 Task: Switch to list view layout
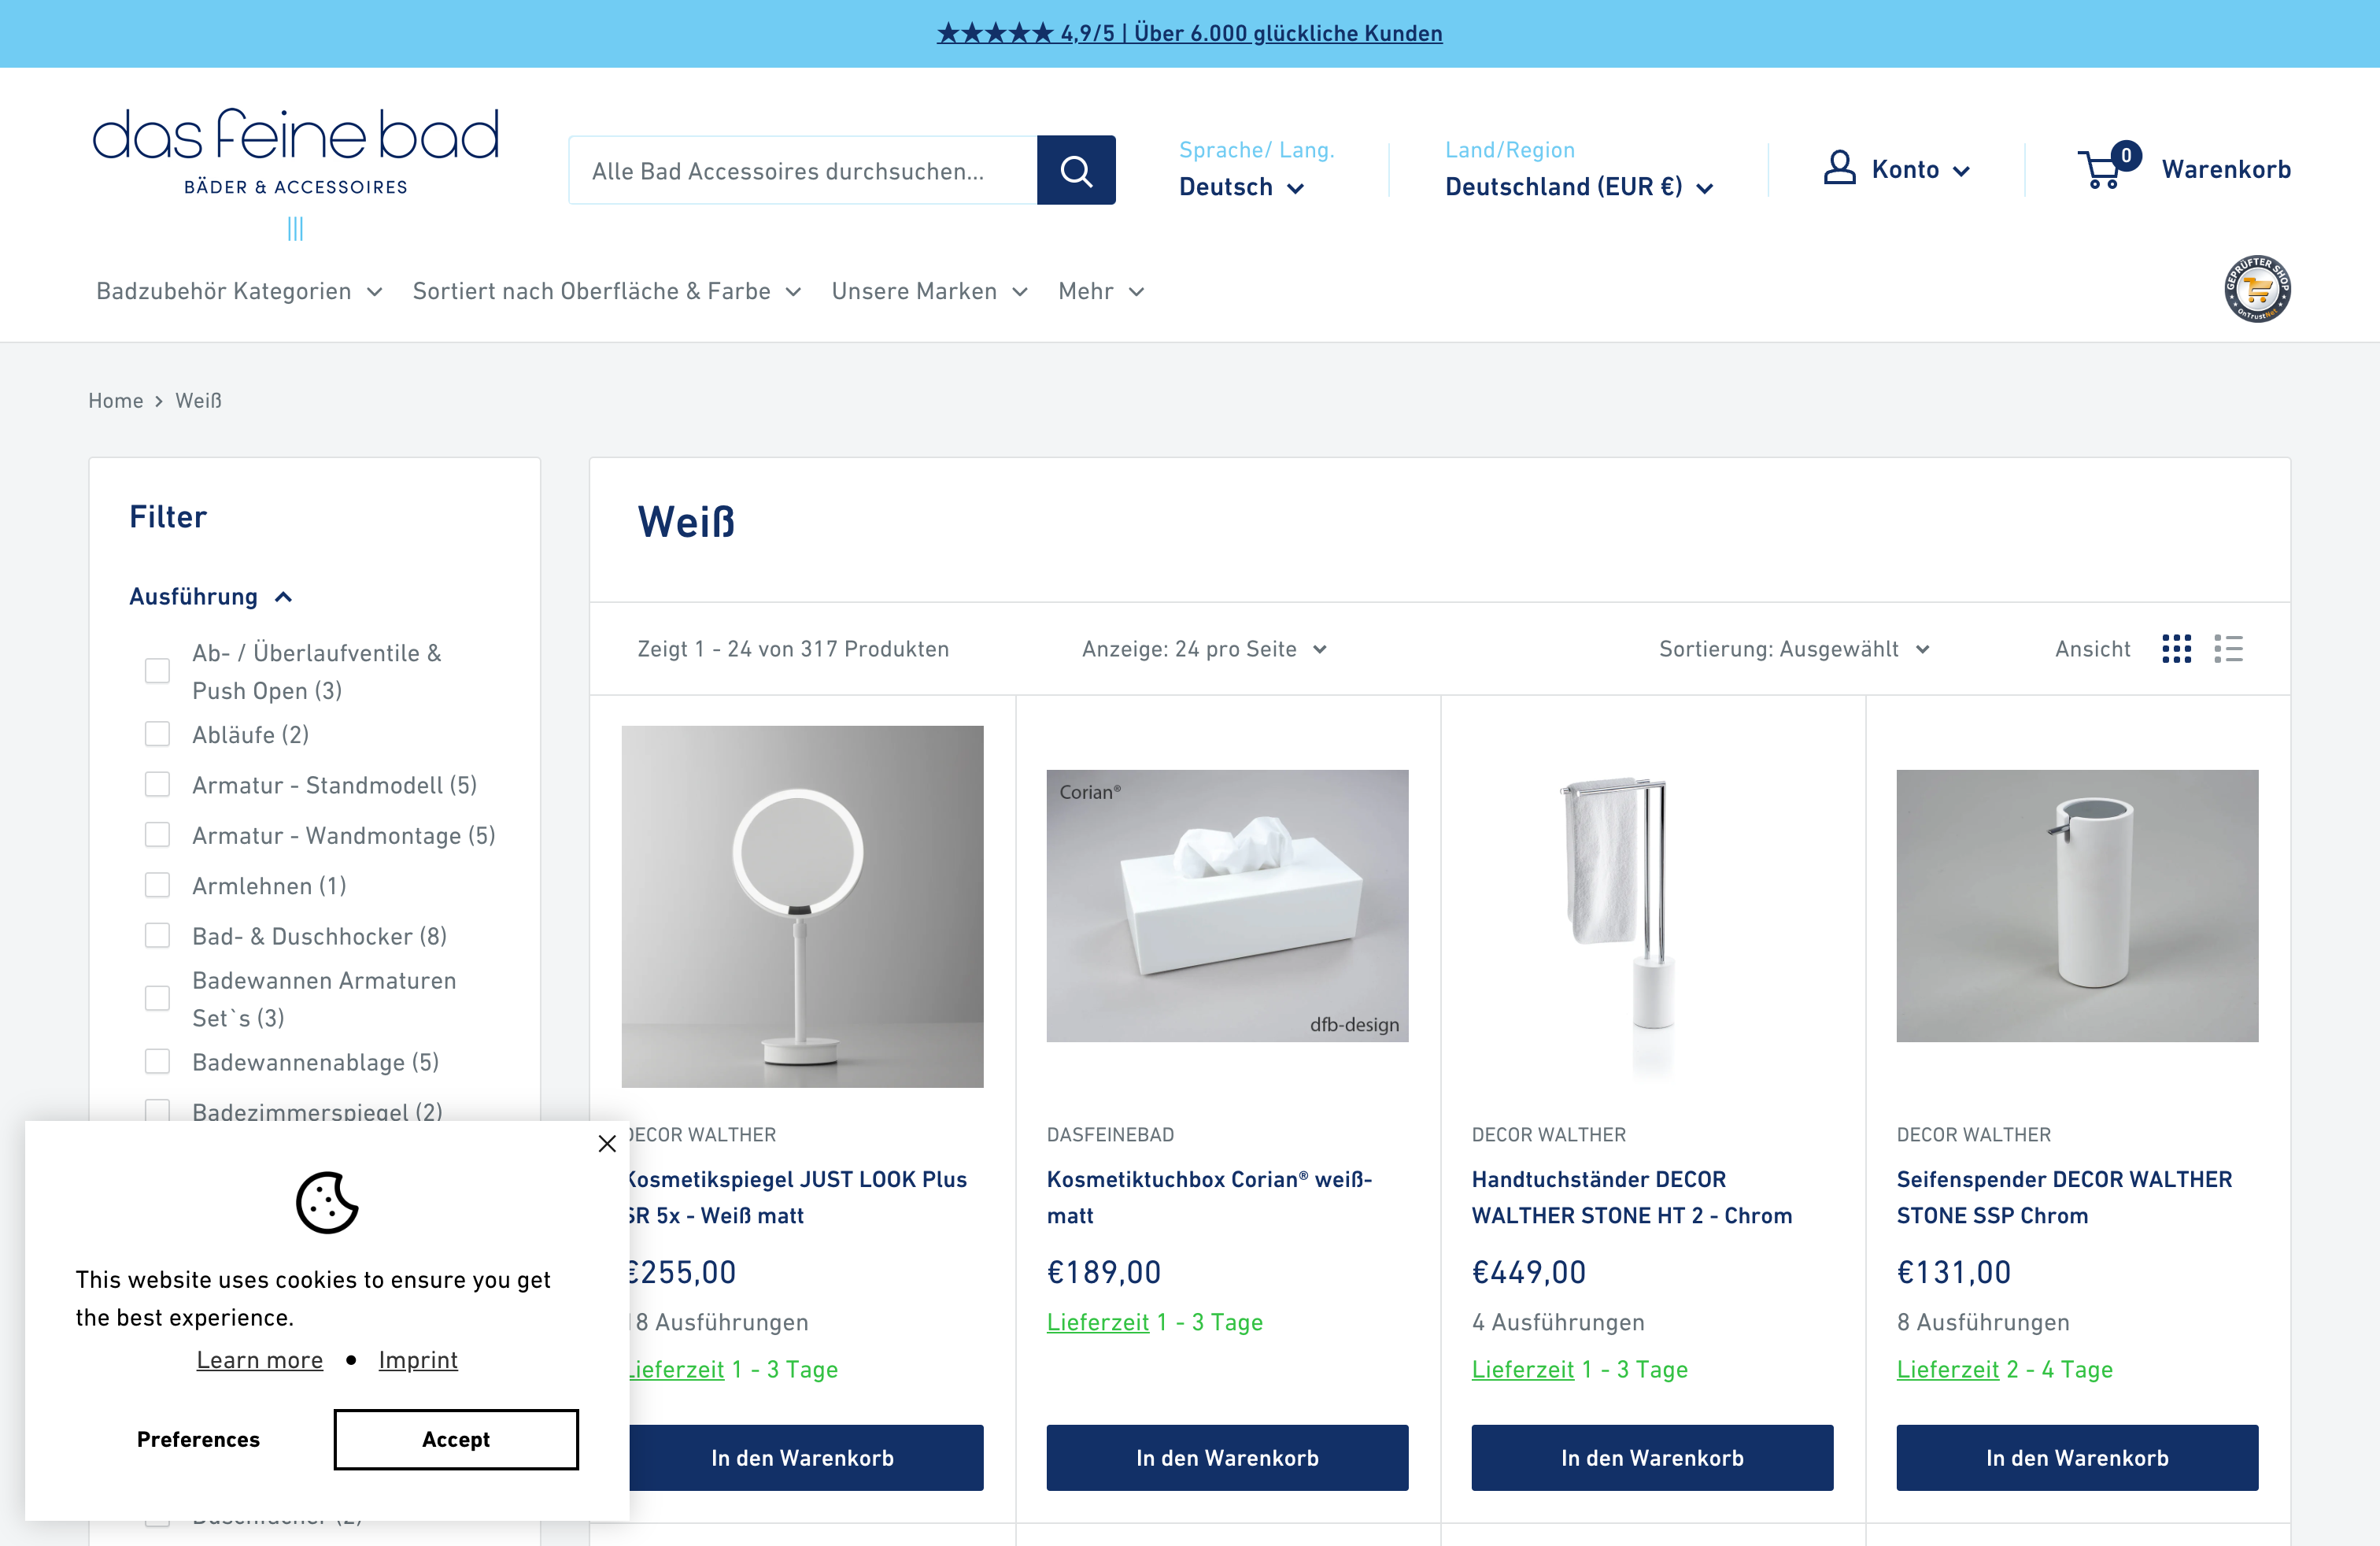[2228, 649]
